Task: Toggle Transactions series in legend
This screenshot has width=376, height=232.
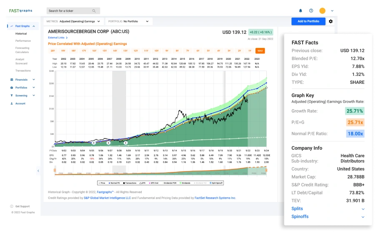Action: click(130, 183)
